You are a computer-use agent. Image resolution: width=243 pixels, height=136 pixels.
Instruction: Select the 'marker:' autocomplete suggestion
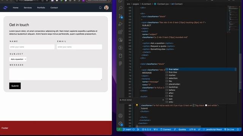(x=201, y=75)
